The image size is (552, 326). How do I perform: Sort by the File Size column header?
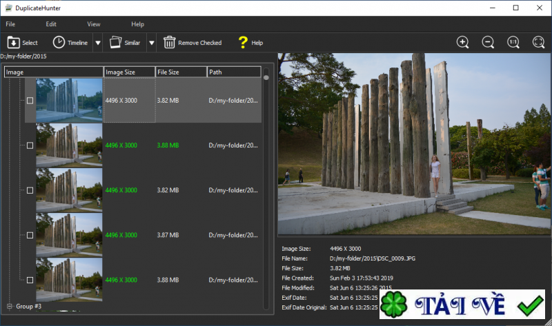[181, 72]
